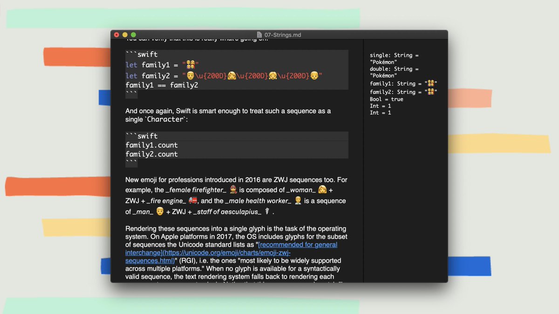Click the Int = 1 result in the sidebar
The width and height of the screenshot is (559, 314).
[380, 106]
